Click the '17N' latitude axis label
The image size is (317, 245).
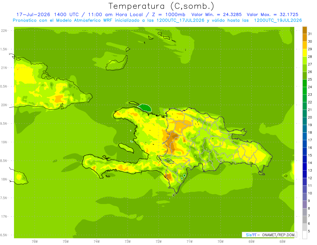pyautogui.click(x=4, y=217)
